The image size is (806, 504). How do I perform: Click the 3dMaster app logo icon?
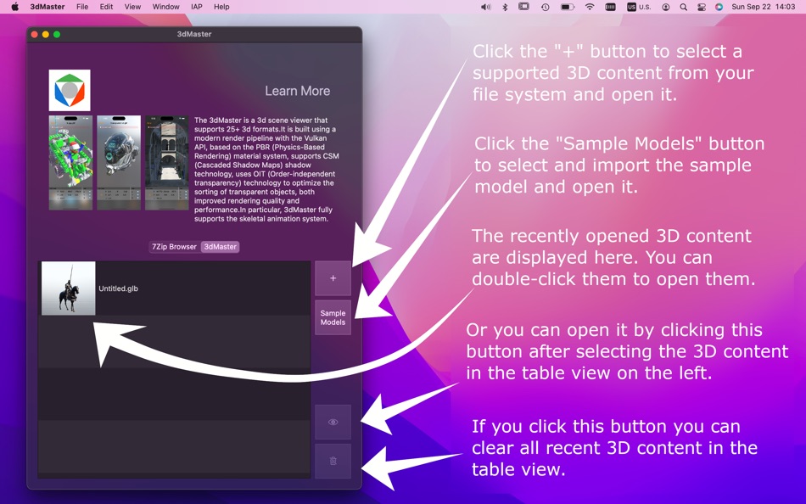(70, 90)
